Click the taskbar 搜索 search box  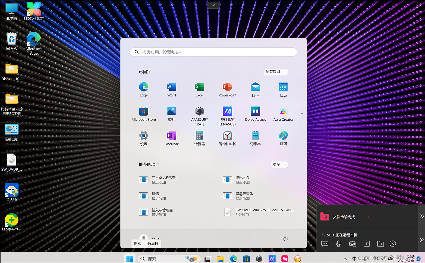(x=169, y=259)
